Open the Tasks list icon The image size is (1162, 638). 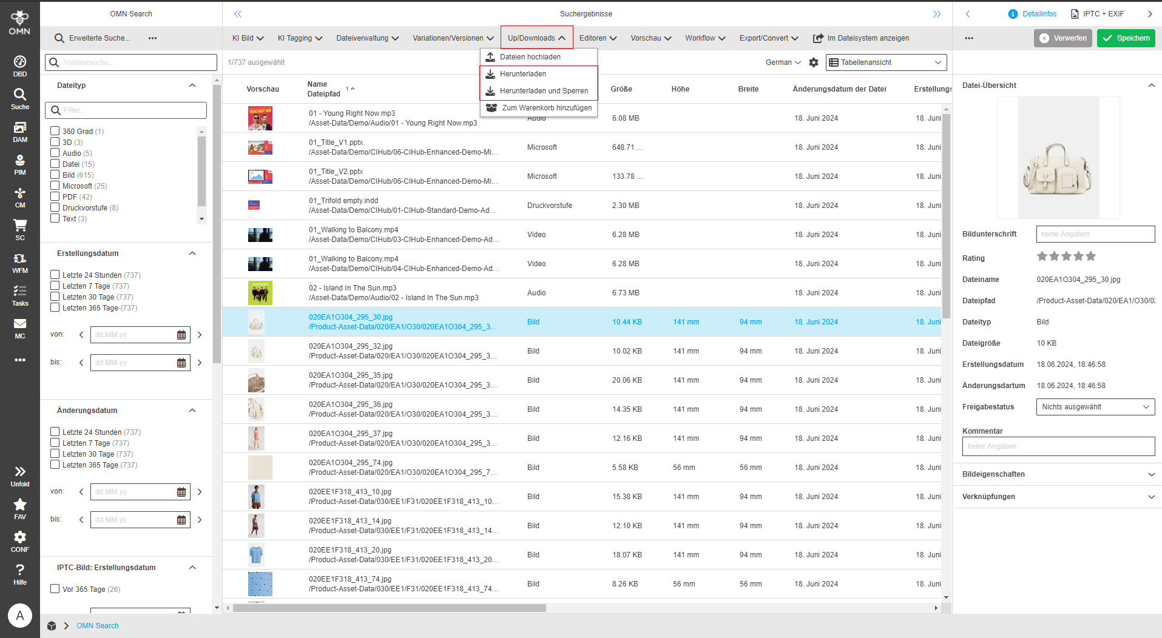coord(20,295)
